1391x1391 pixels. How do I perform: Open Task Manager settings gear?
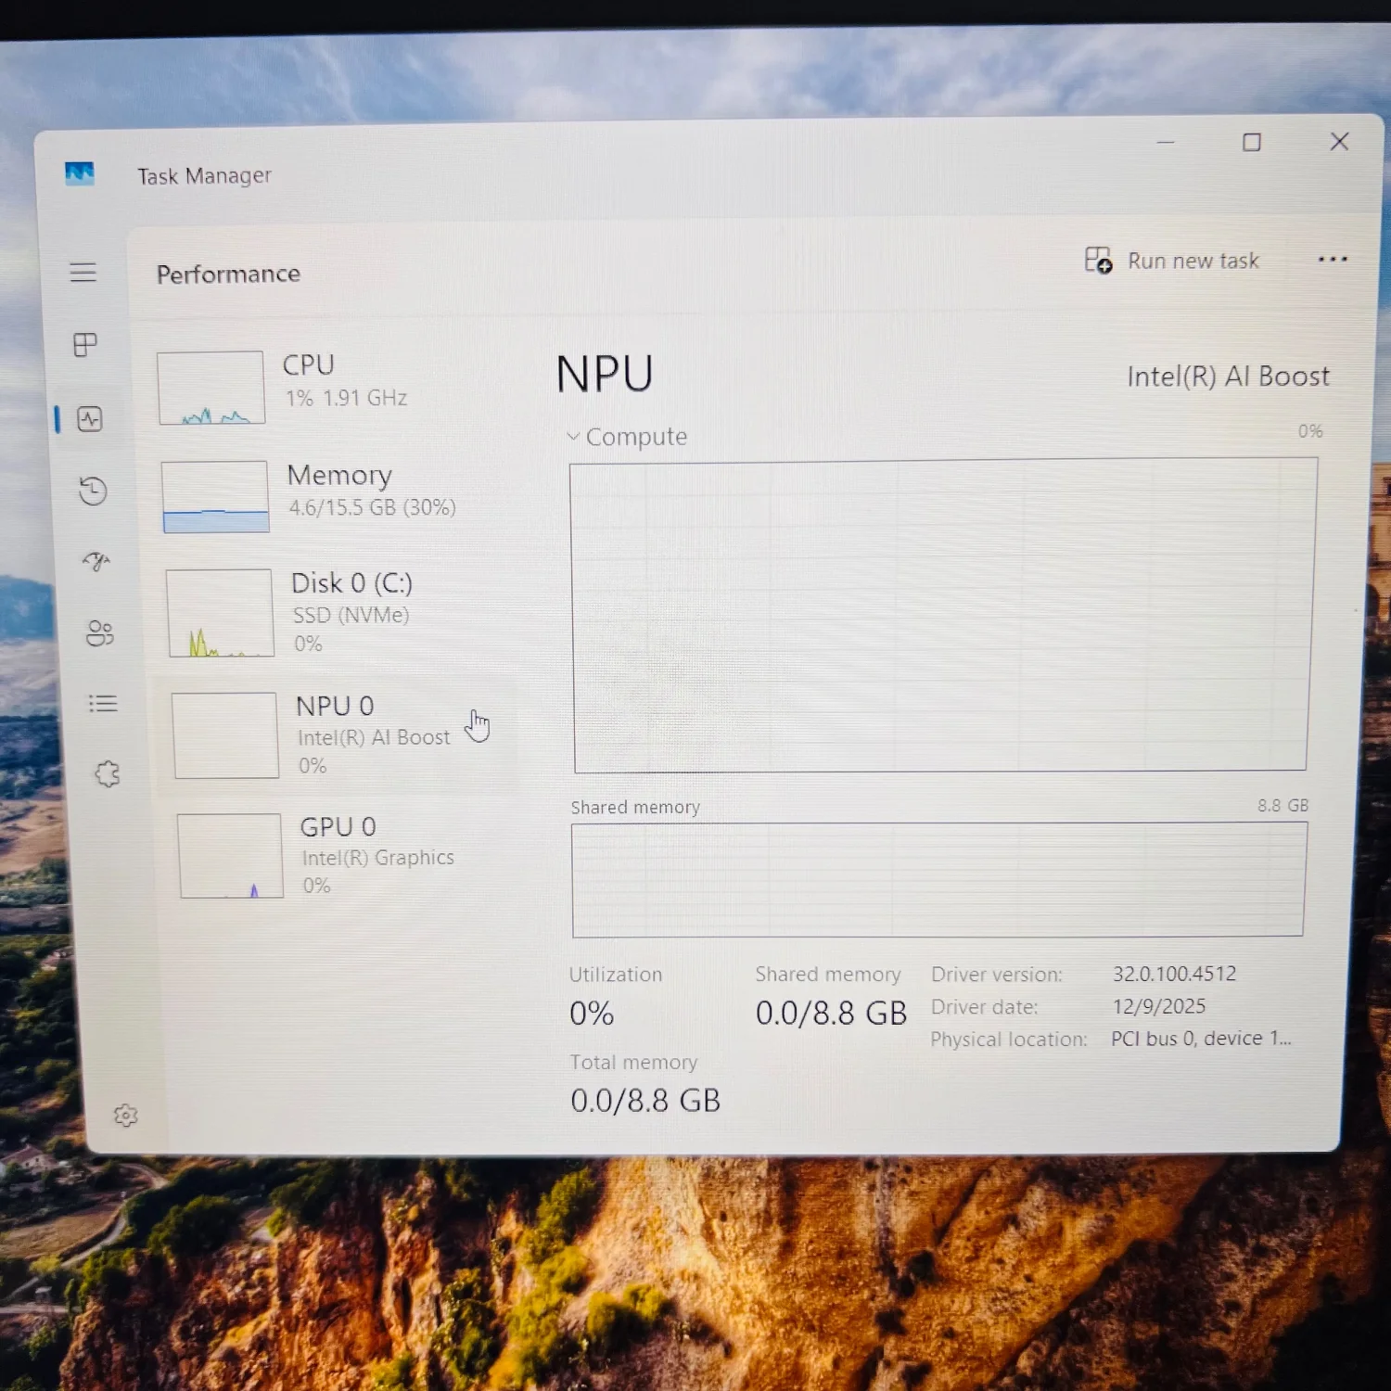point(125,1116)
